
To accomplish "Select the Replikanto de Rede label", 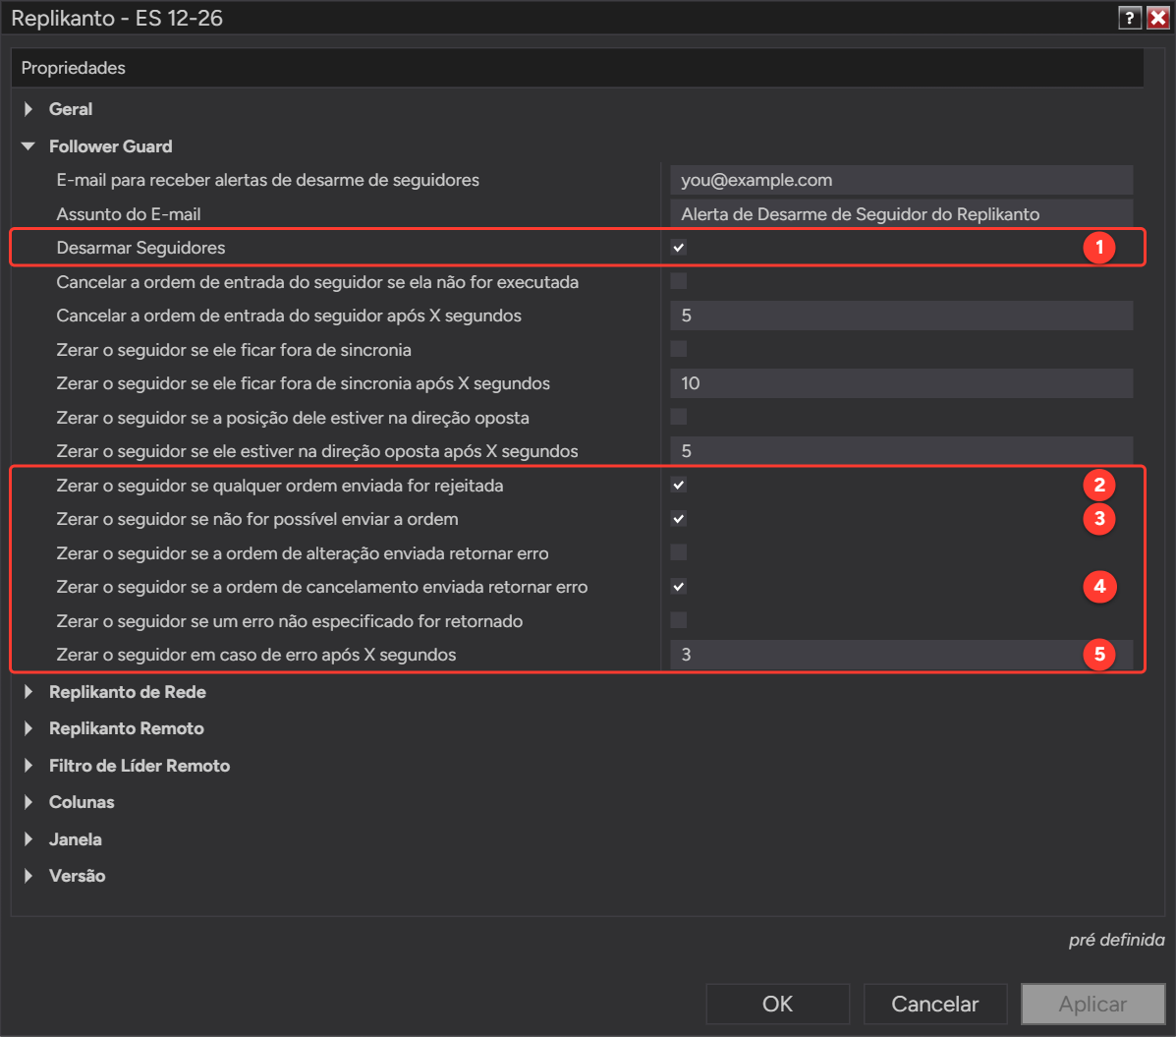I will (x=128, y=692).
